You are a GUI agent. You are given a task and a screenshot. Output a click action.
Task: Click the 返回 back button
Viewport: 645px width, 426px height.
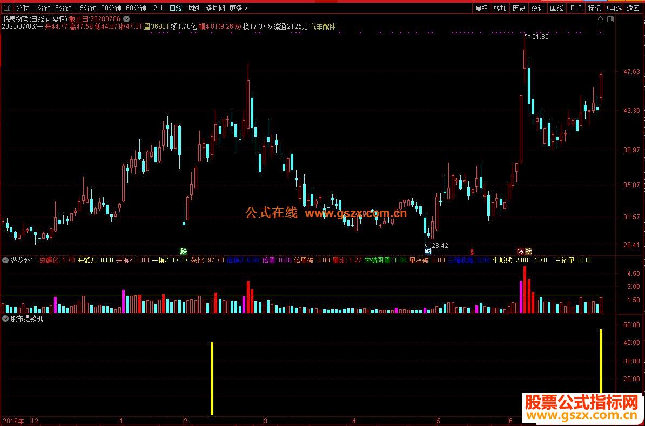pyautogui.click(x=633, y=8)
